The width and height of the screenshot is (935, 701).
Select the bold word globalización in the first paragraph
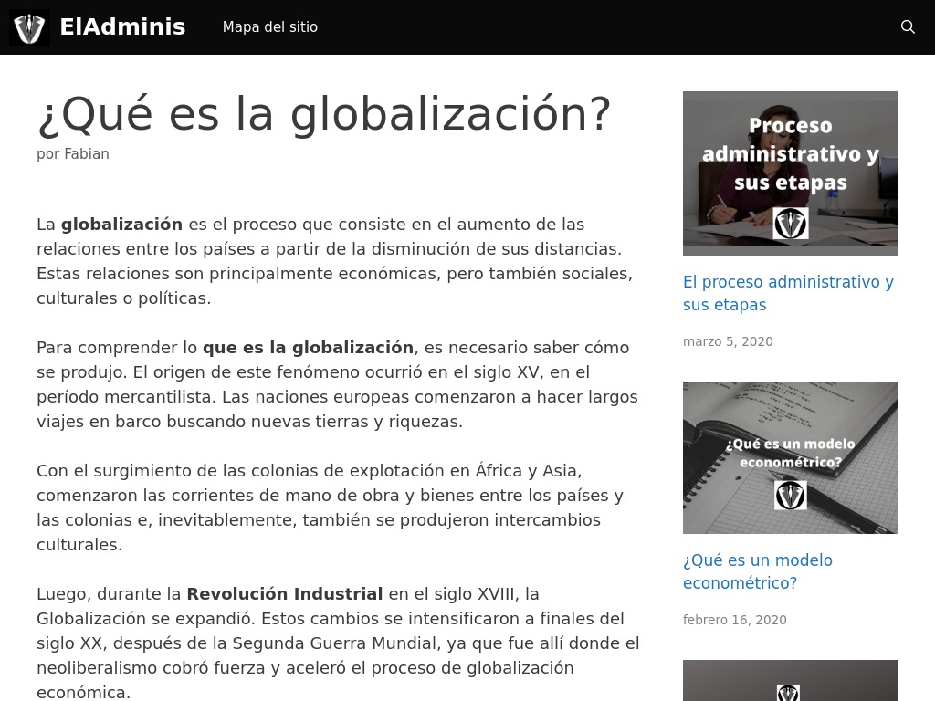[x=121, y=224]
